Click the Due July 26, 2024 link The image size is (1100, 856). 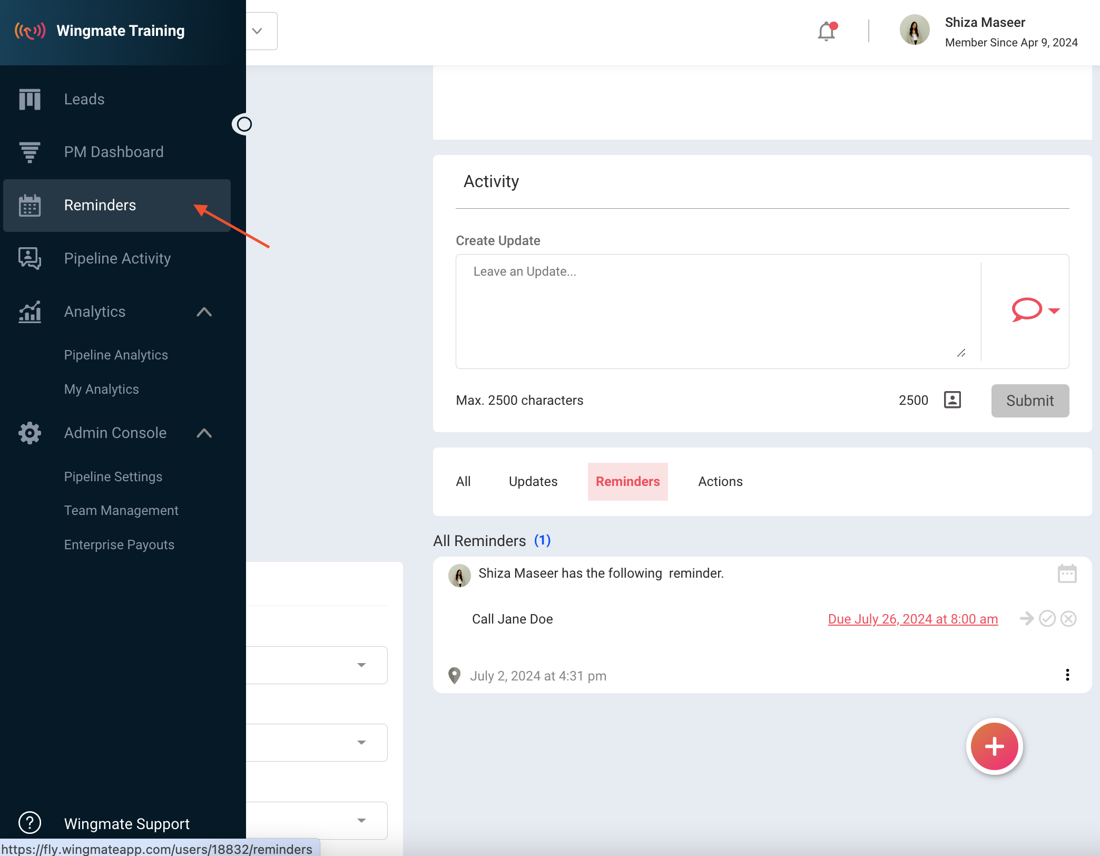[x=913, y=619]
